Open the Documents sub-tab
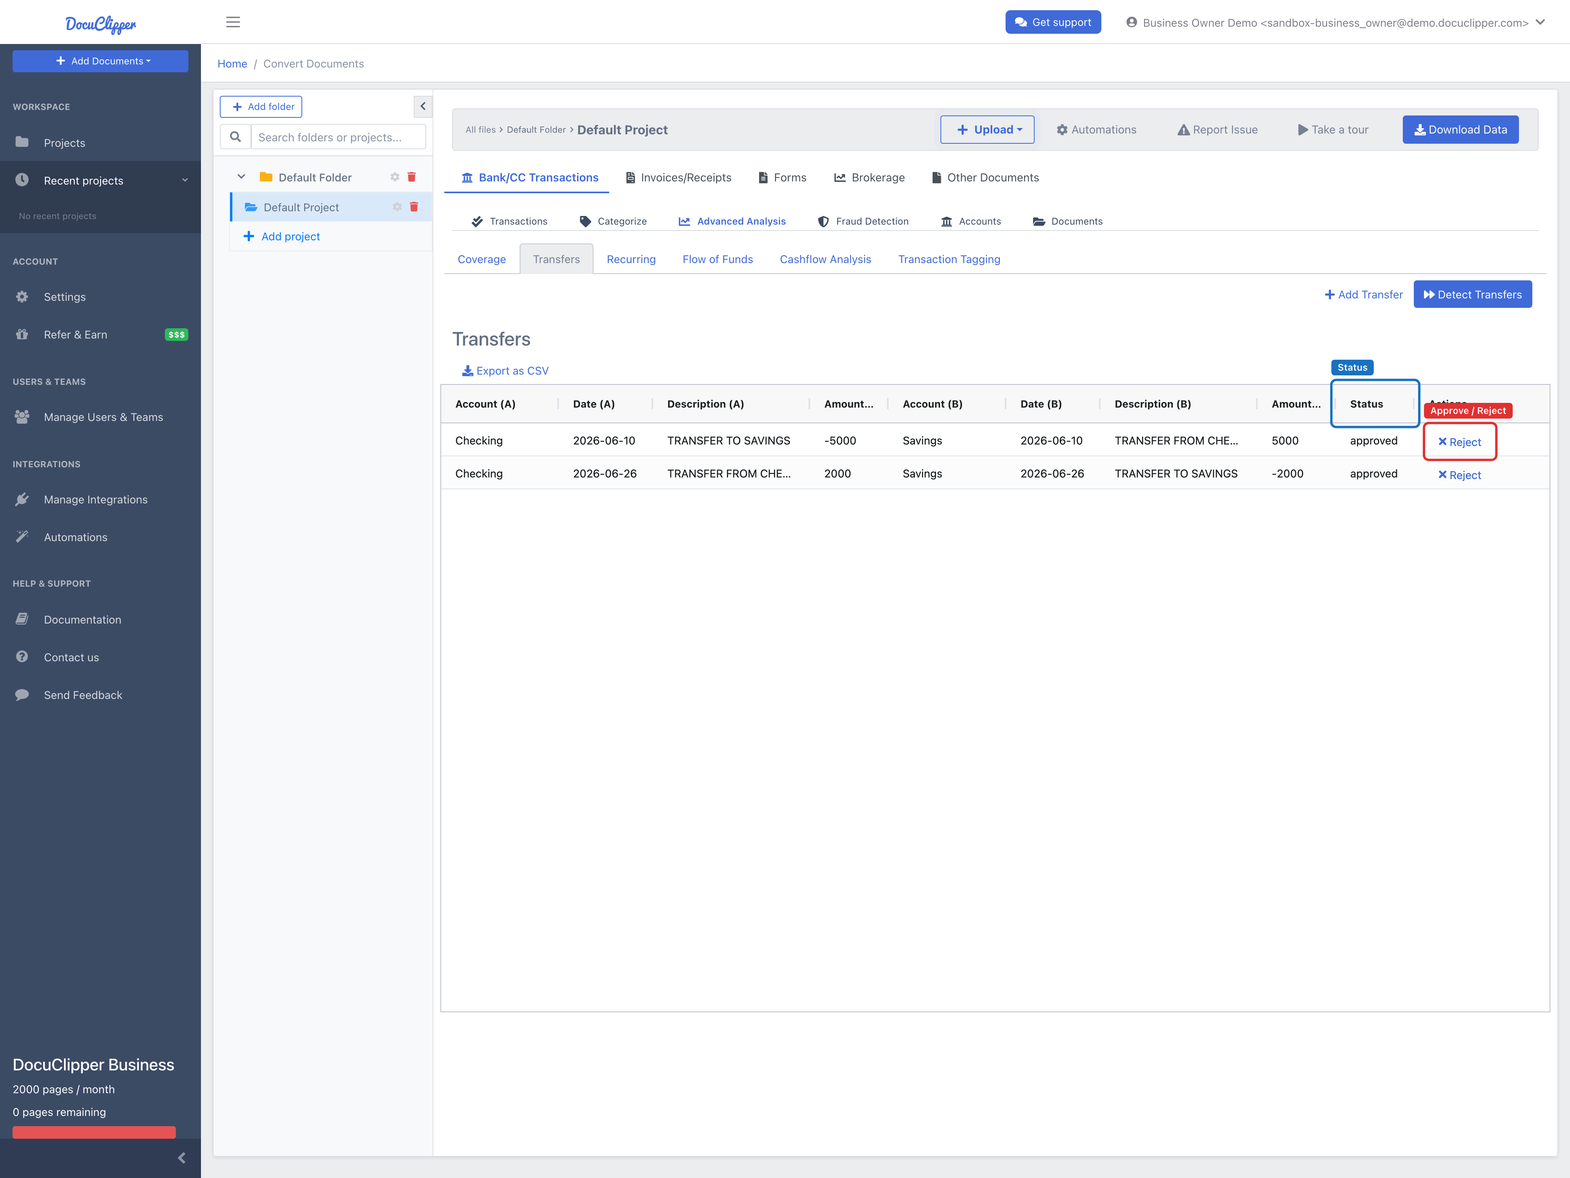This screenshot has width=1570, height=1178. click(1068, 221)
